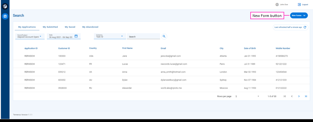Click country USA cell
This screenshot has width=313, height=122.
point(91,56)
